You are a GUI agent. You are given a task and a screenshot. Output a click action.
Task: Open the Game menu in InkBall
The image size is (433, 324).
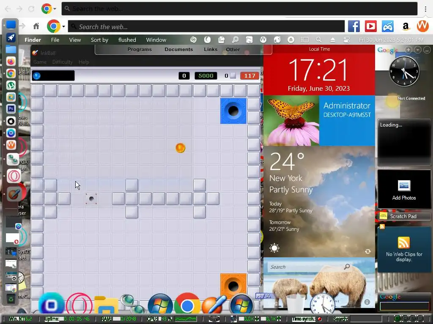(x=40, y=62)
